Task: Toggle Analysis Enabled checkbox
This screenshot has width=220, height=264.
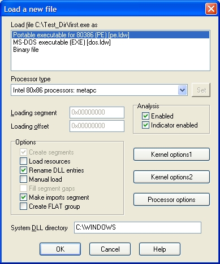Action: click(145, 116)
